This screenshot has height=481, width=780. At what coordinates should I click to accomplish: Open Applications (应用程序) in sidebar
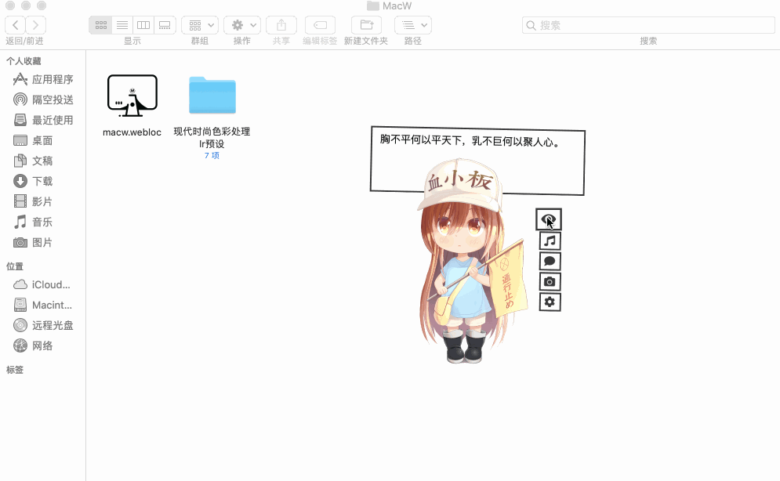[x=43, y=79]
